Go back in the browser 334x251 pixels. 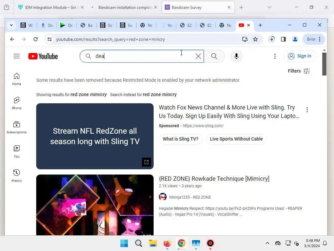(x=12, y=39)
